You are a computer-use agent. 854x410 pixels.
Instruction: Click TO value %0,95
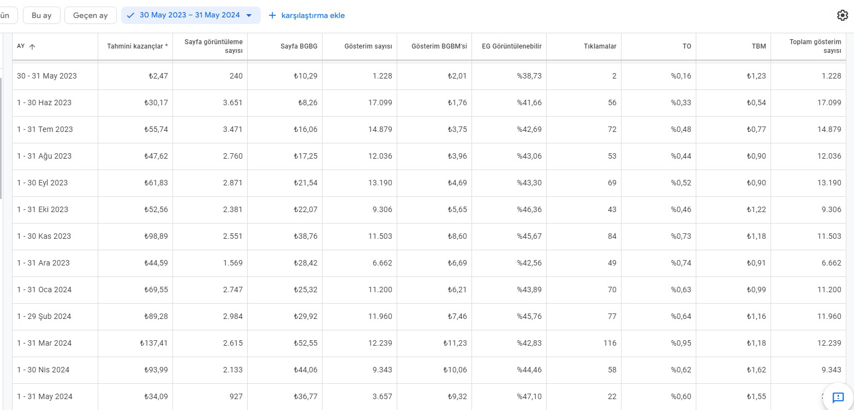click(681, 343)
